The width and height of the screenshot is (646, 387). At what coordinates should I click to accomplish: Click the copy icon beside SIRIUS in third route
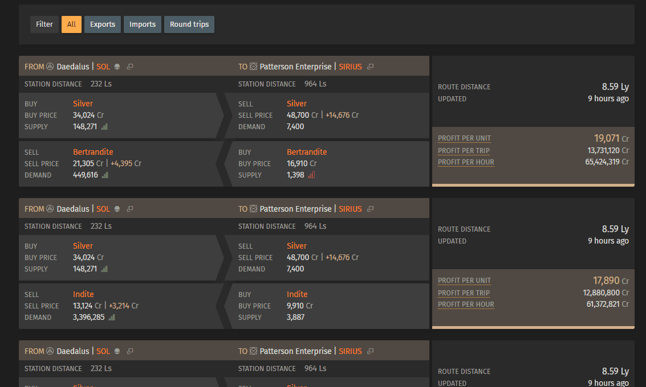pyautogui.click(x=371, y=351)
